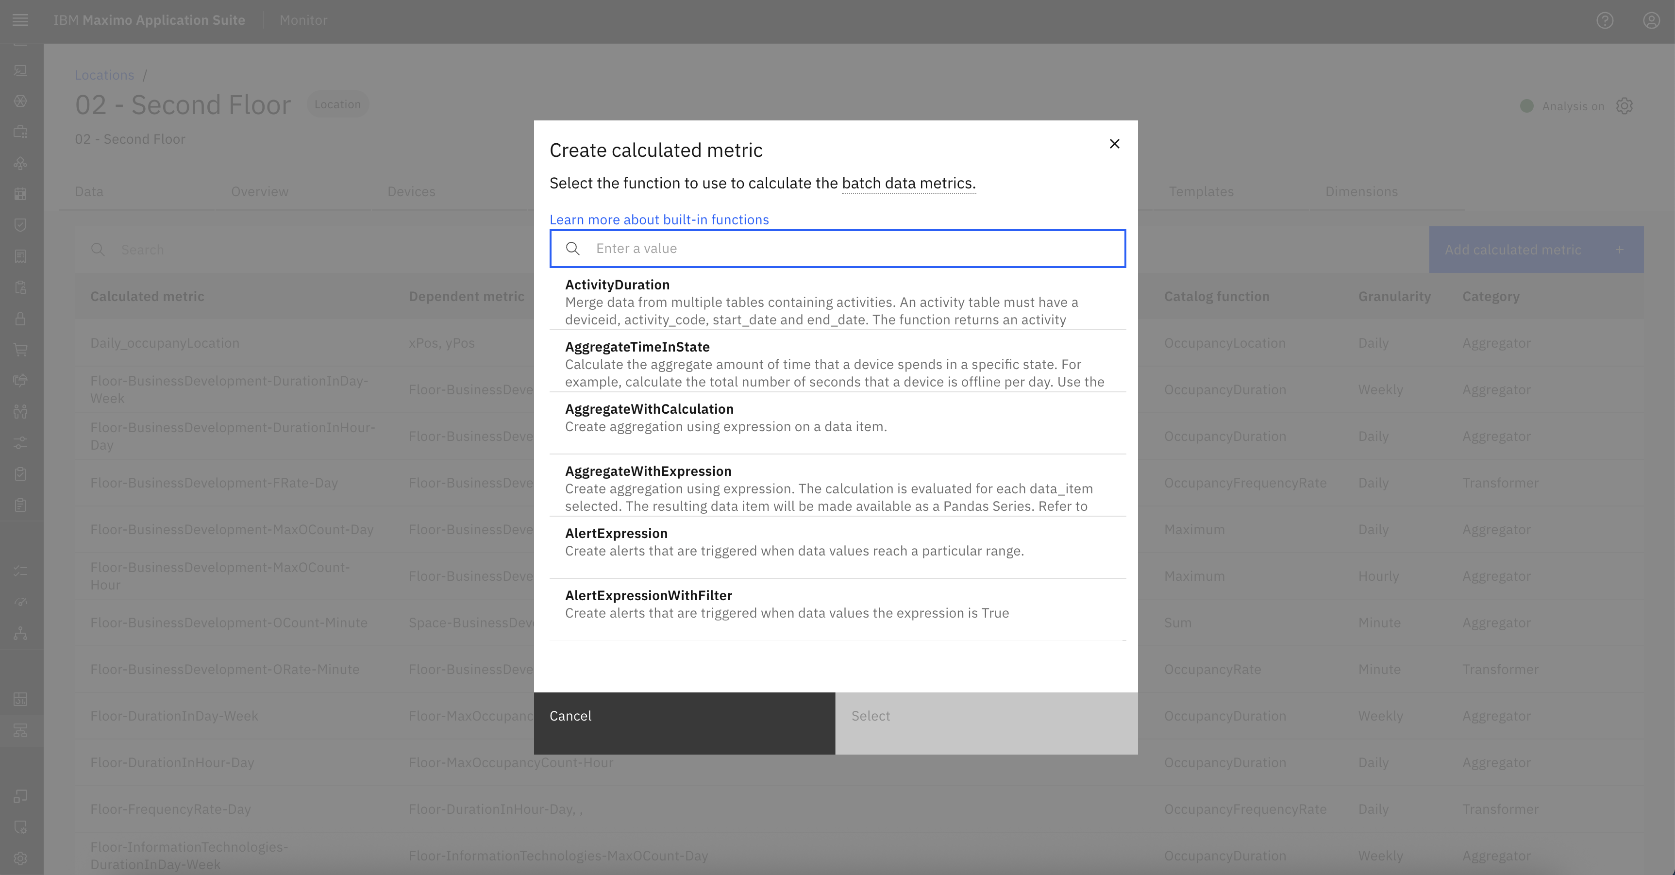Click the Calculated metric column header
This screenshot has width=1675, height=875.
pyautogui.click(x=147, y=297)
